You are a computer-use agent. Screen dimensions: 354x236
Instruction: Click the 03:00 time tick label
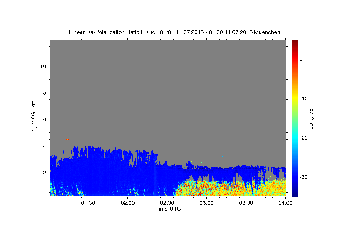[206, 203]
